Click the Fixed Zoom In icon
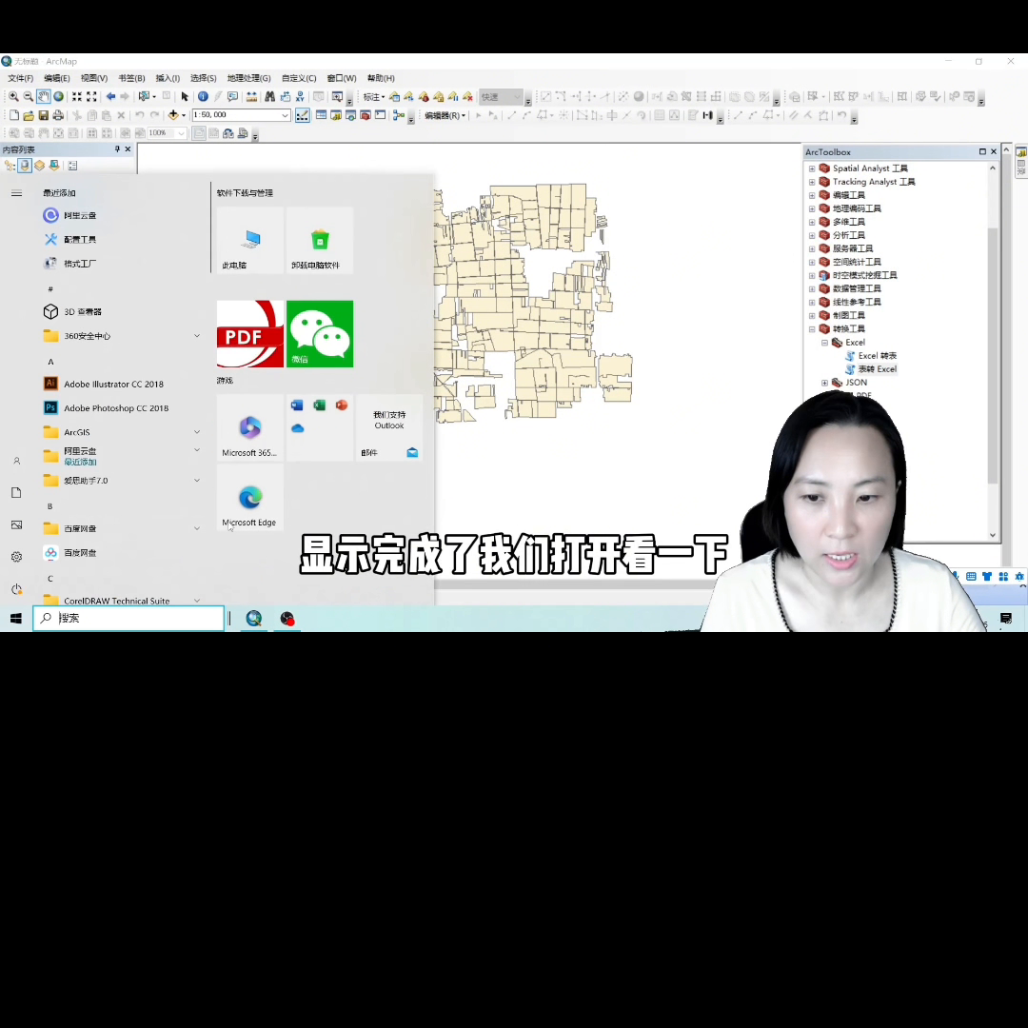The image size is (1028, 1028). click(77, 96)
